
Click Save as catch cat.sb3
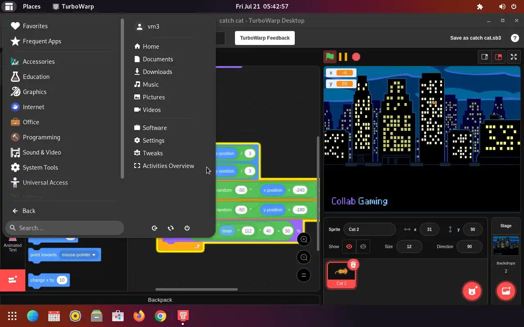pos(475,38)
